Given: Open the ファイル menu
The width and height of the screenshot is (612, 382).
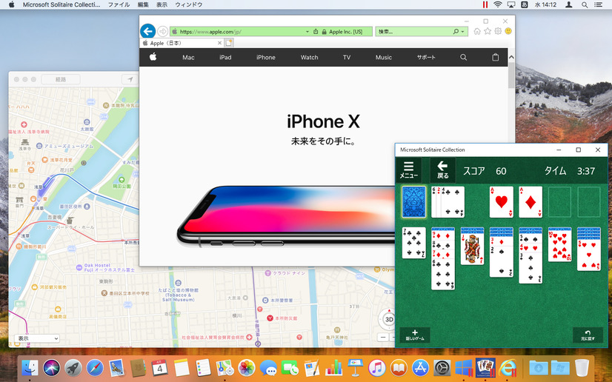Looking at the screenshot, I should coord(119,4).
